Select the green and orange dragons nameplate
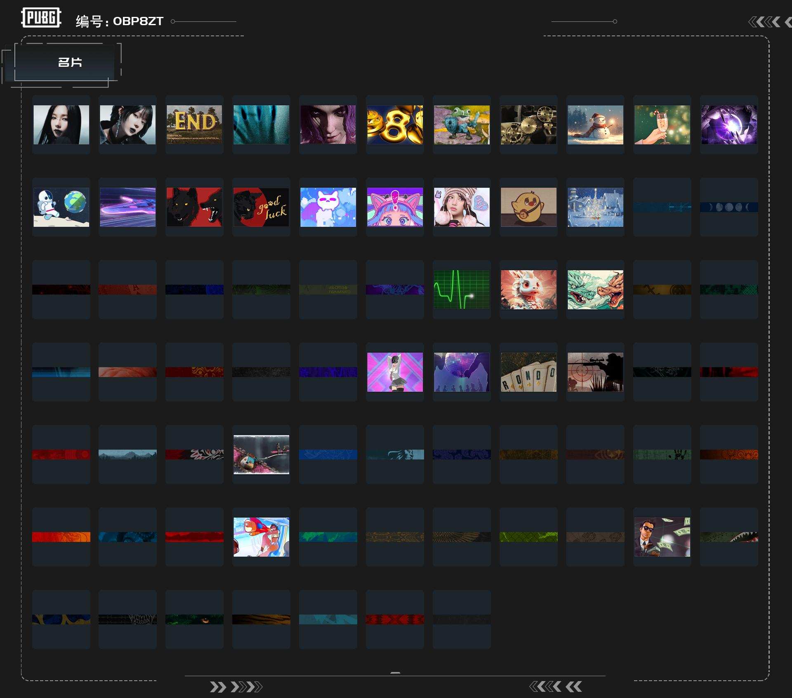Screen dimensions: 792x698 point(595,289)
